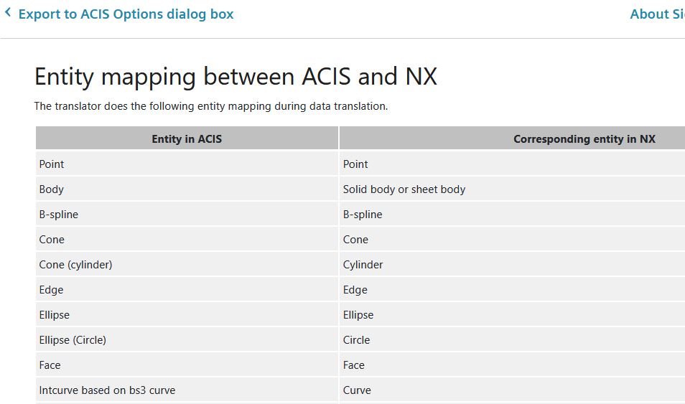Click the translator description paragraph text
Screen dimensions: 685x404
click(211, 106)
